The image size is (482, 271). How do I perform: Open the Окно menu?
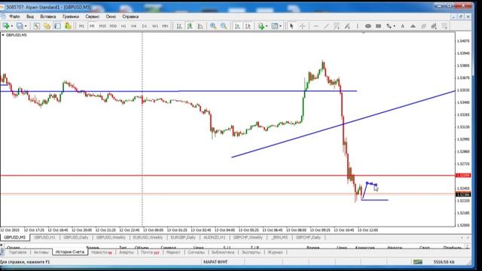tap(111, 17)
